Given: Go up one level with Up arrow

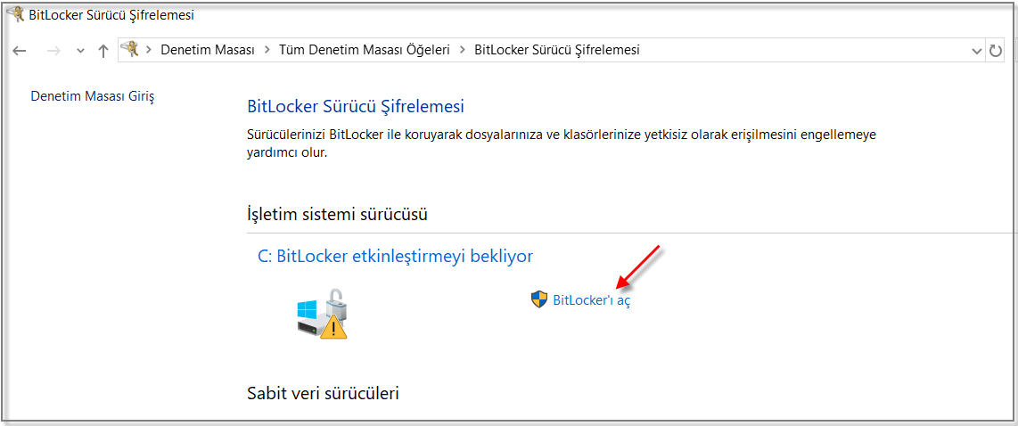Looking at the screenshot, I should (x=103, y=51).
